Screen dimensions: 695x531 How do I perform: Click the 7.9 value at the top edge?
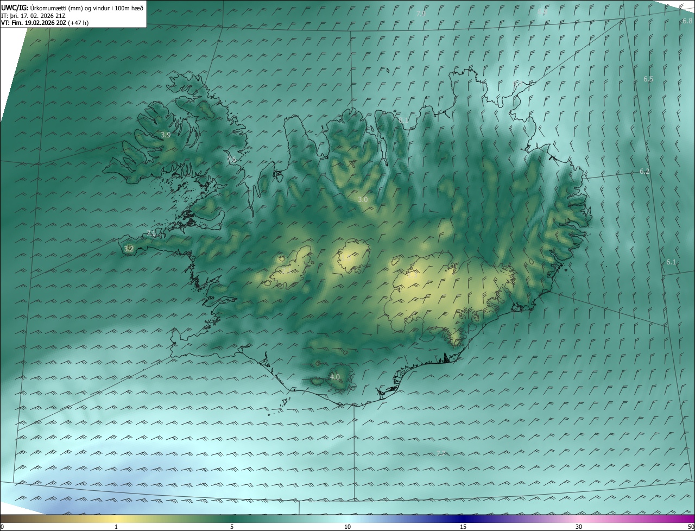pos(421,14)
